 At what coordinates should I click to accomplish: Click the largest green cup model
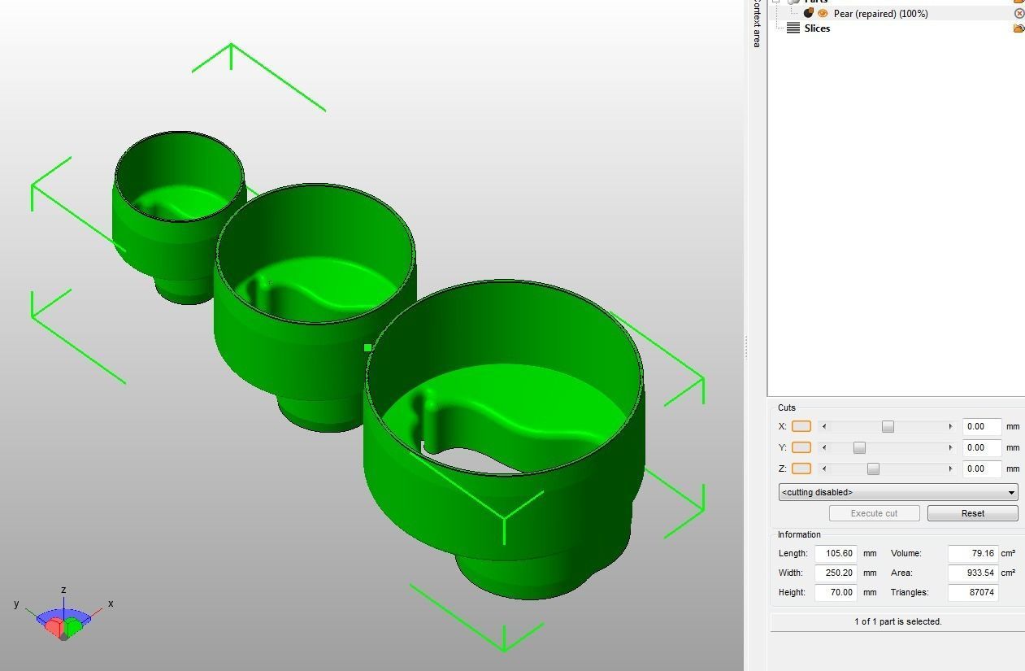tap(505, 440)
